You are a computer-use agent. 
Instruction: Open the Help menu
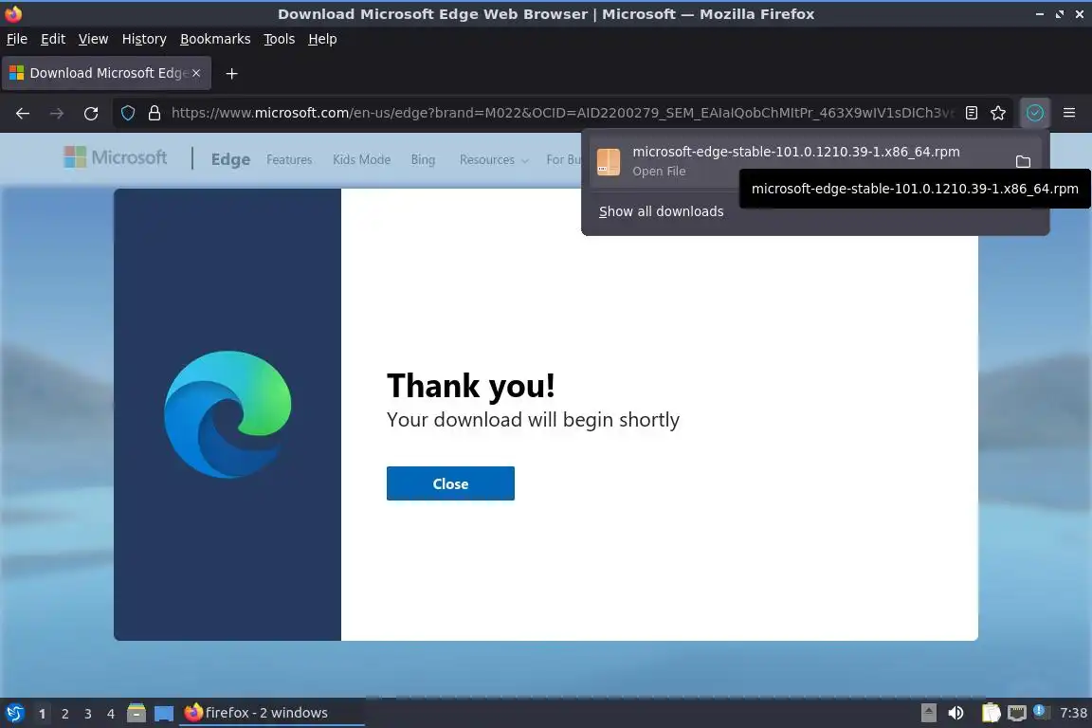coord(322,39)
